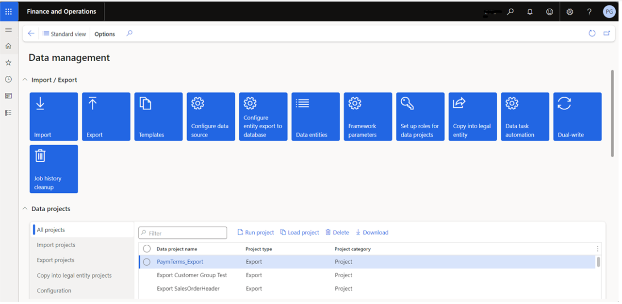Open the Data entities tile
Viewport: 622px width, 304px height.
pyautogui.click(x=315, y=117)
